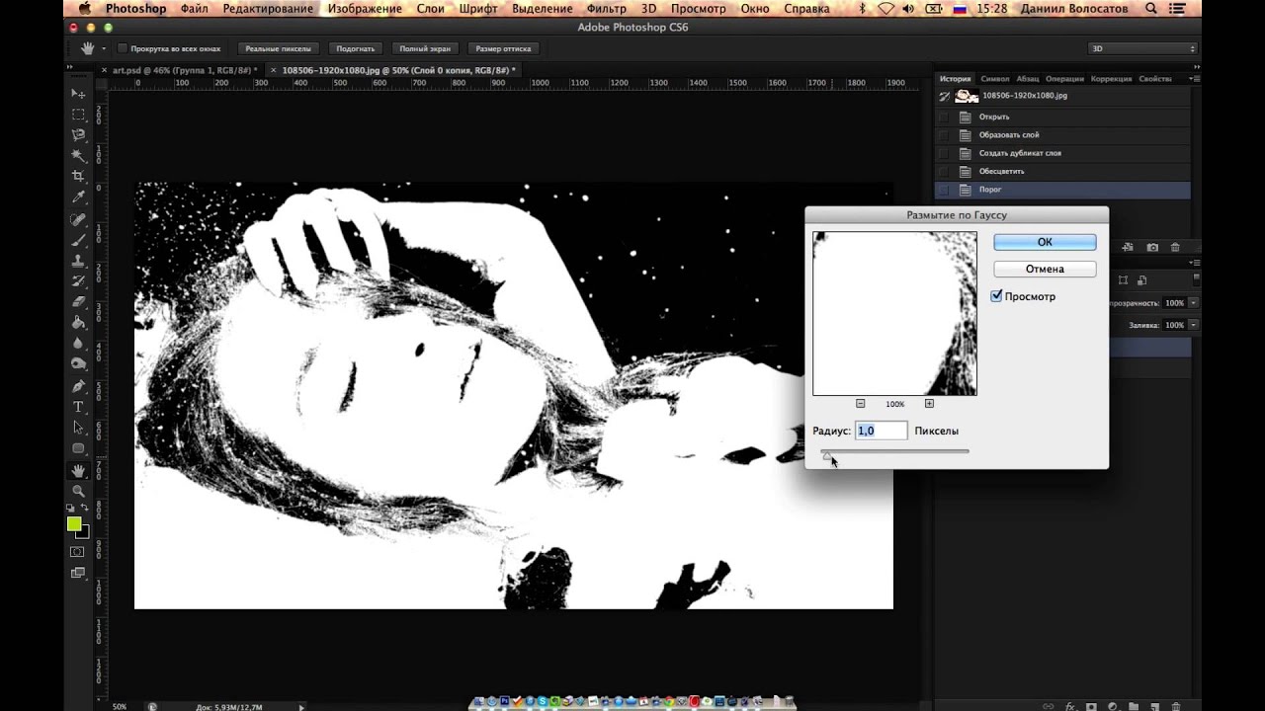Confirm Gaussian blur with OK
Screen dimensions: 1265x711
coord(1045,242)
